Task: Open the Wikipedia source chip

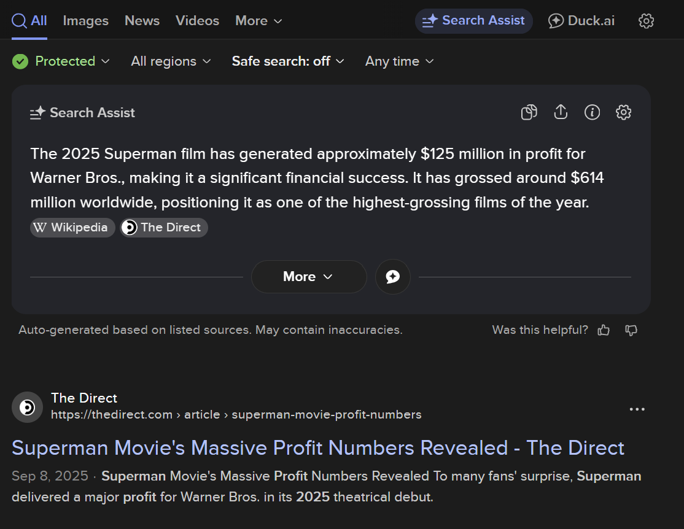Action: coord(72,227)
